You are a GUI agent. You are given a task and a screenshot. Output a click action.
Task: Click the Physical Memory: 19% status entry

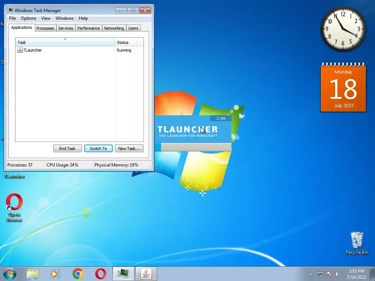click(116, 165)
